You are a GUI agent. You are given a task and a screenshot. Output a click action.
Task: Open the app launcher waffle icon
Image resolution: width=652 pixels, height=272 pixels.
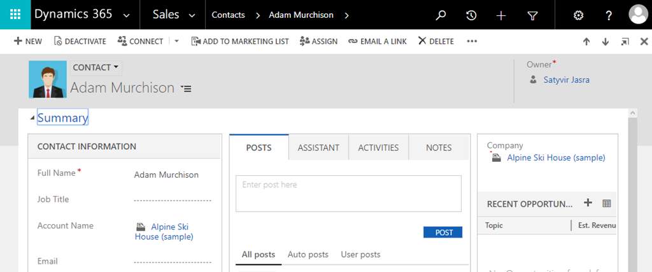point(15,15)
